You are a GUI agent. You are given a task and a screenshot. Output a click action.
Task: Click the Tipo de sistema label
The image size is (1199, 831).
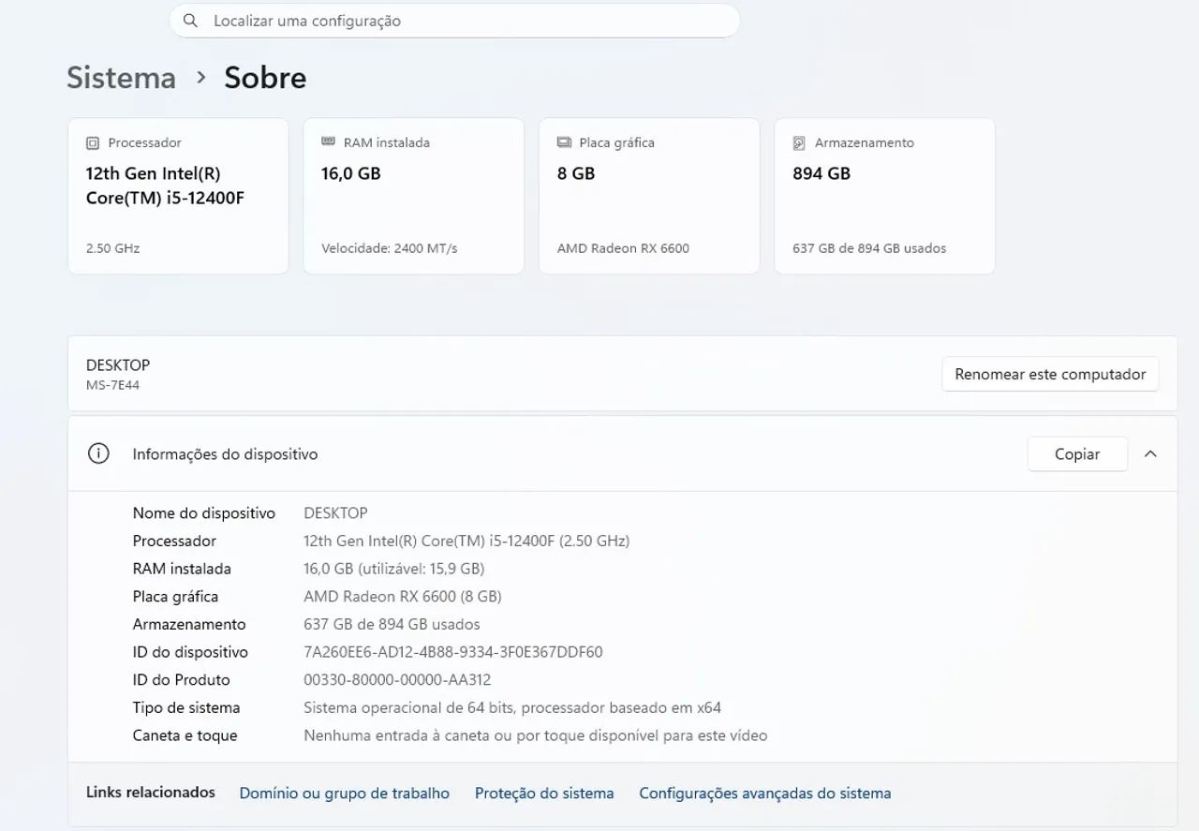coord(186,707)
